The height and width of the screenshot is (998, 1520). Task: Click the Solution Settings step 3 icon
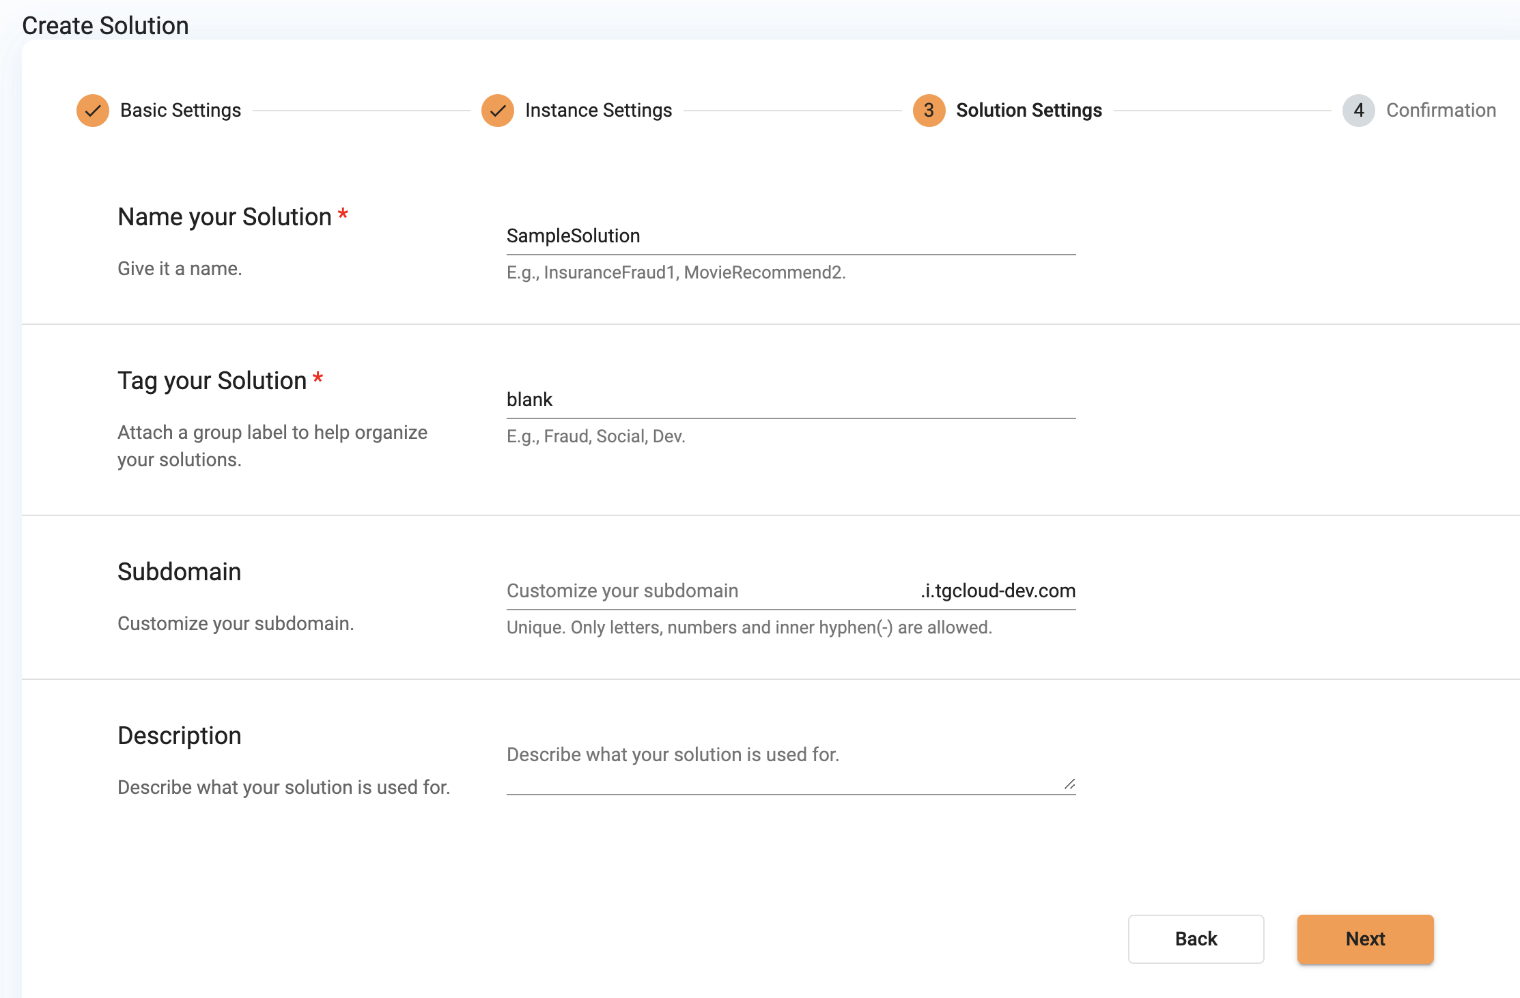[927, 109]
